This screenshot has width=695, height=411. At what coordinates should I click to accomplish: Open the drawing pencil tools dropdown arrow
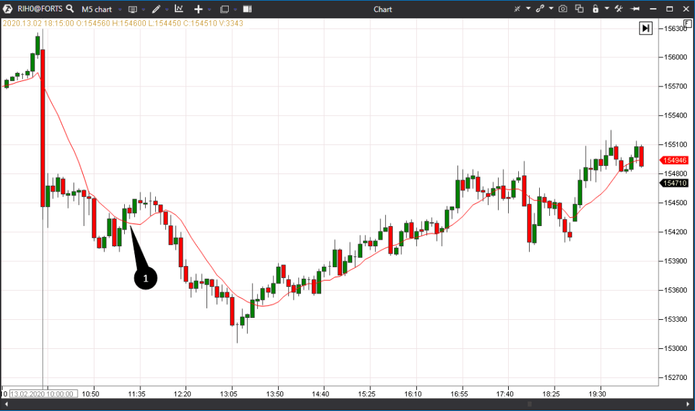point(167,9)
